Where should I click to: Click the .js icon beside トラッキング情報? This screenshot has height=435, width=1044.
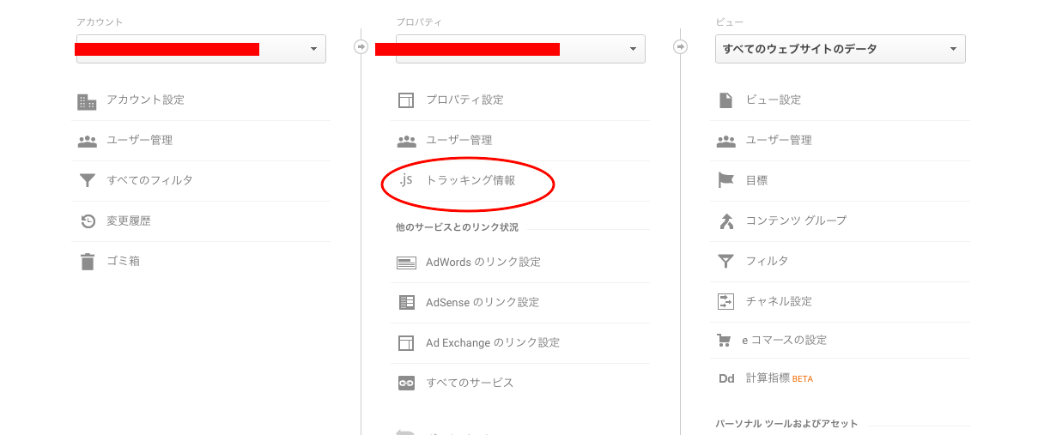click(406, 180)
